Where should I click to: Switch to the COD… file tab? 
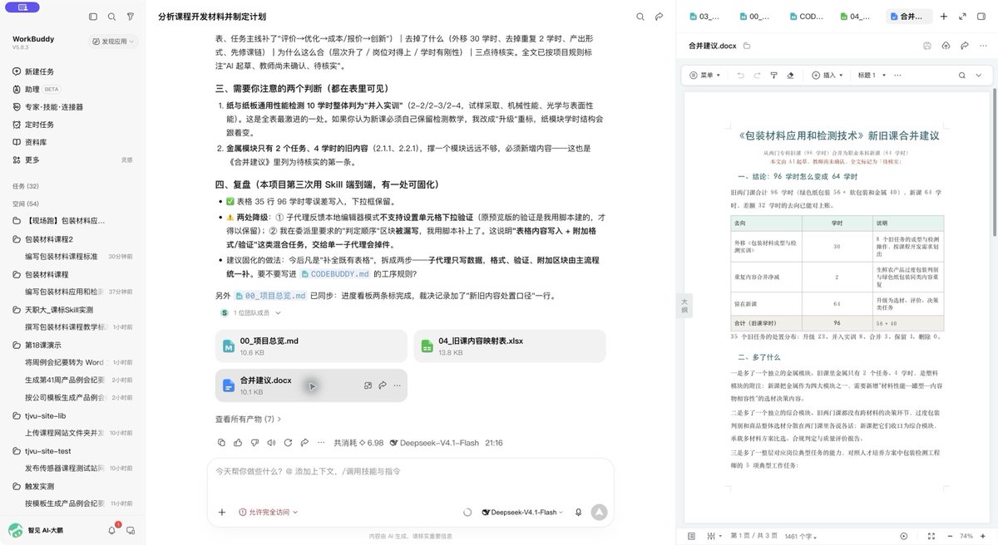coord(807,17)
